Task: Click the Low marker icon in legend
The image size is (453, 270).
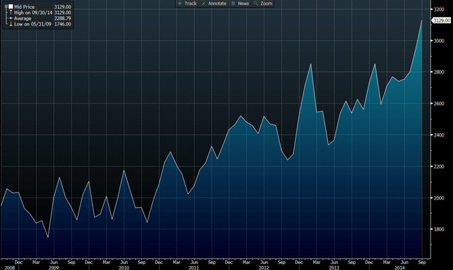Action: pos(11,24)
